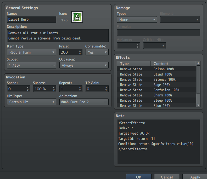Image resolution: width=207 pixels, height=179 pixels.
Task: Decrease Speed with the down arrow
Action: [x=27, y=90]
